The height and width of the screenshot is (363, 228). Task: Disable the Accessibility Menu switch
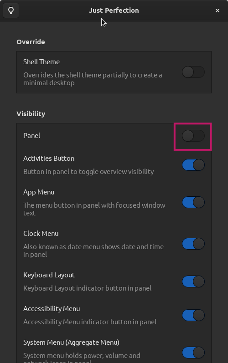click(x=193, y=315)
